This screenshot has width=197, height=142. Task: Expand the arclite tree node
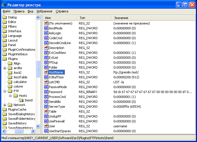[x=5, y=68]
